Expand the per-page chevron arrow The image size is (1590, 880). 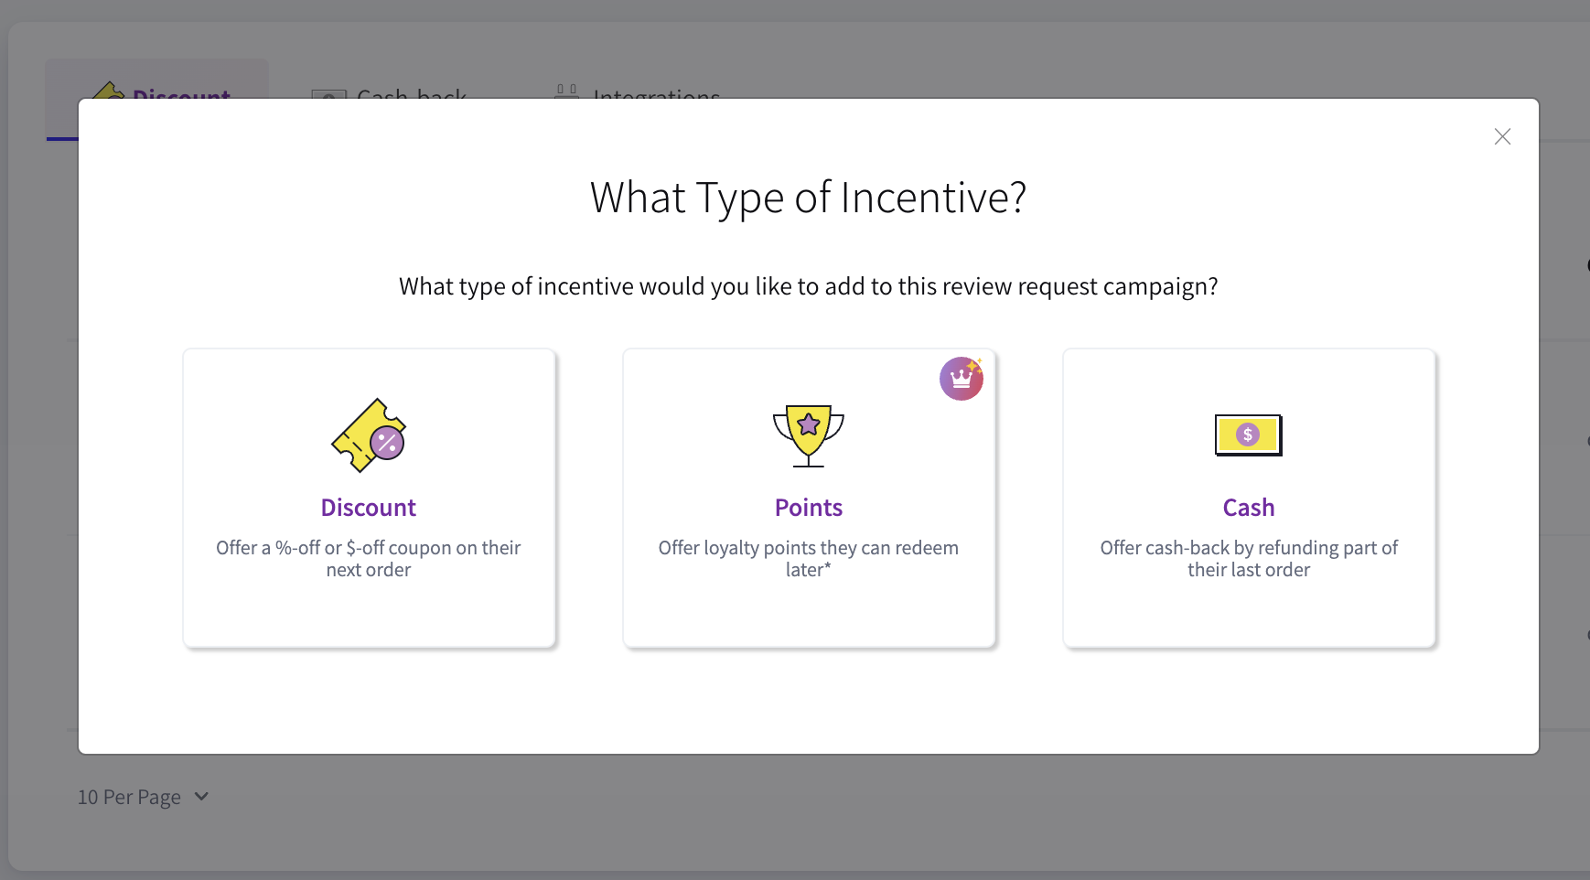[201, 797]
